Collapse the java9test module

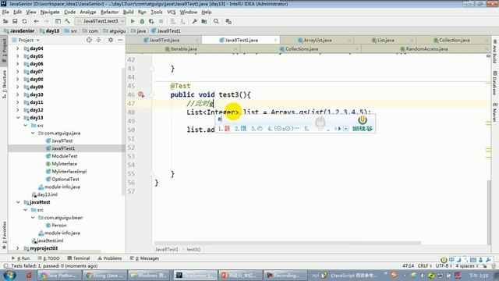pos(18,202)
